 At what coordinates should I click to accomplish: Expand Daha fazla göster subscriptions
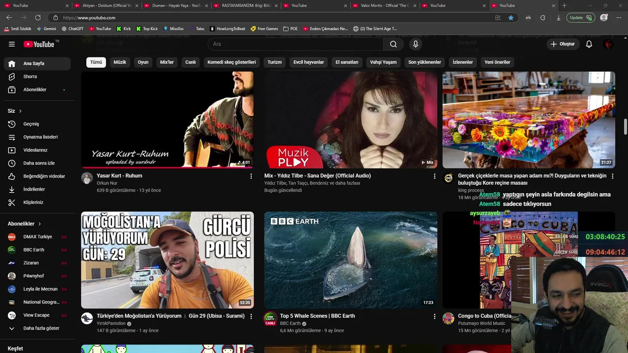click(x=37, y=328)
